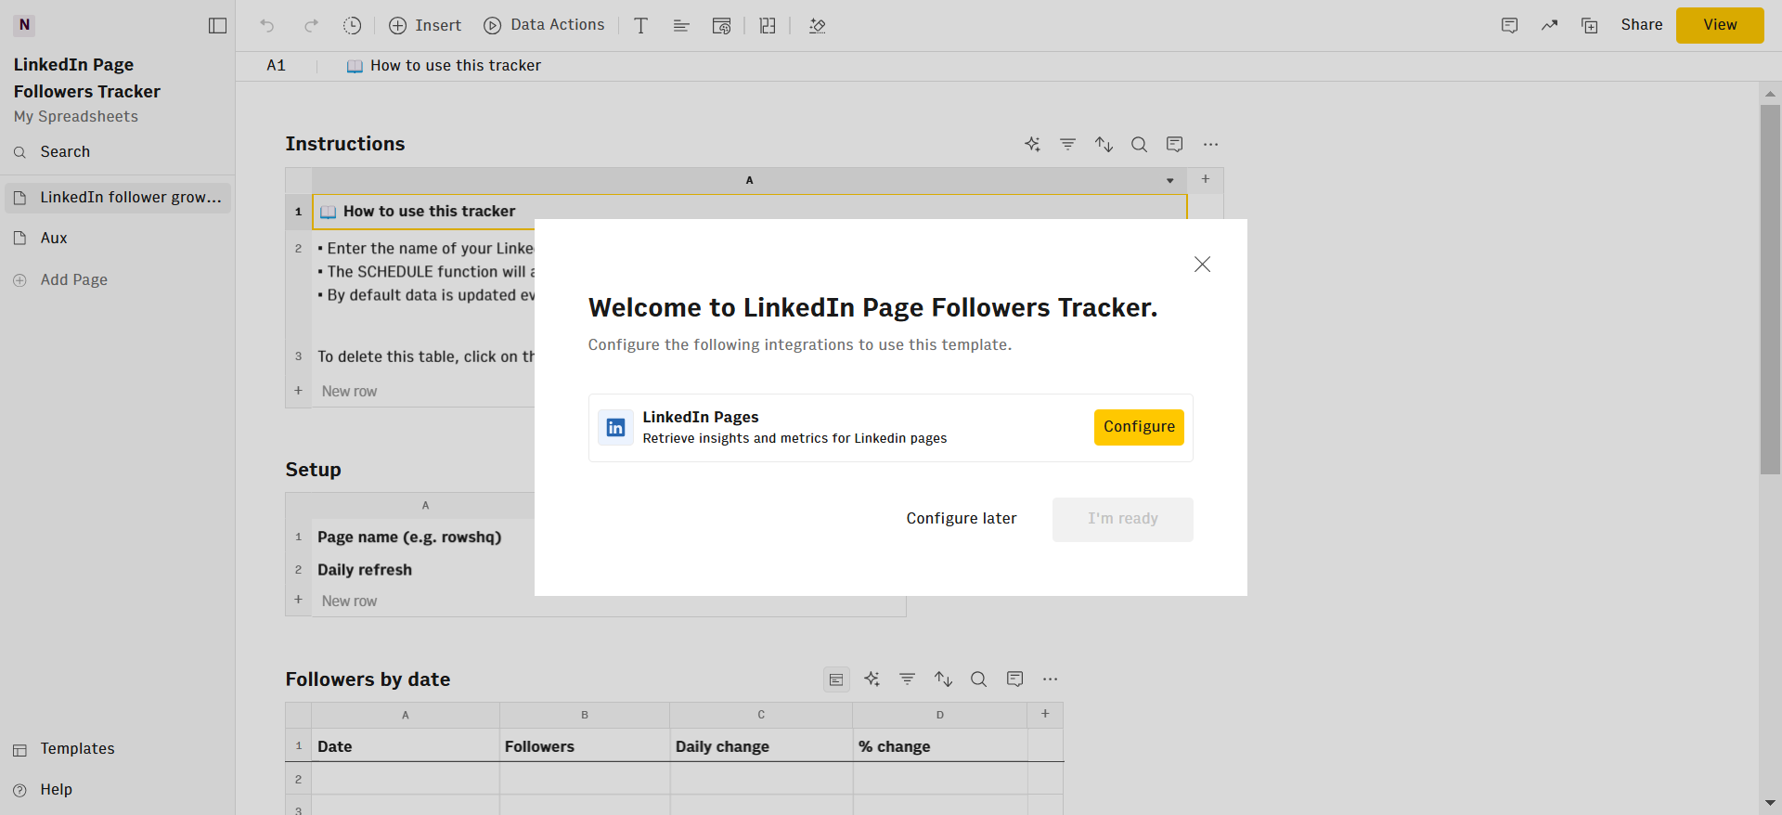Screen dimensions: 1782x815
Task: Switch to View mode
Action: point(1720,25)
